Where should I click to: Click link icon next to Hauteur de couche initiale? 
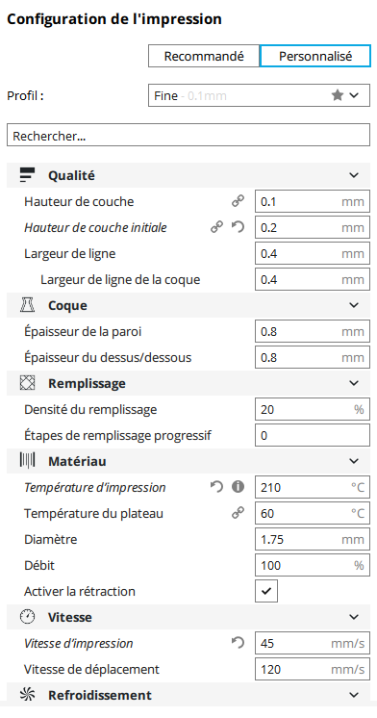point(216,227)
